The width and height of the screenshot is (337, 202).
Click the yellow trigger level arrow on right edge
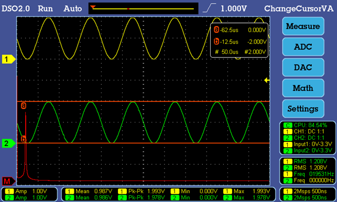267,80
